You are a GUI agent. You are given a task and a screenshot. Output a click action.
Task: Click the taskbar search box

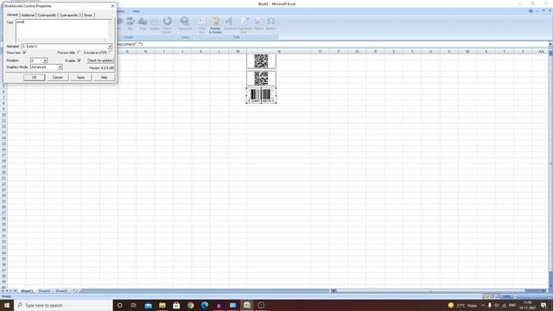tap(63, 305)
